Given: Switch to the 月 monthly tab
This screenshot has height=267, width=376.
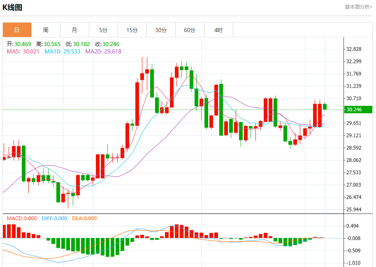Looking at the screenshot, I should pyautogui.click(x=74, y=30).
